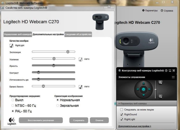Switch to Сведения об устройстве tab
Viewport: 180px width, 130px height.
(78, 34)
